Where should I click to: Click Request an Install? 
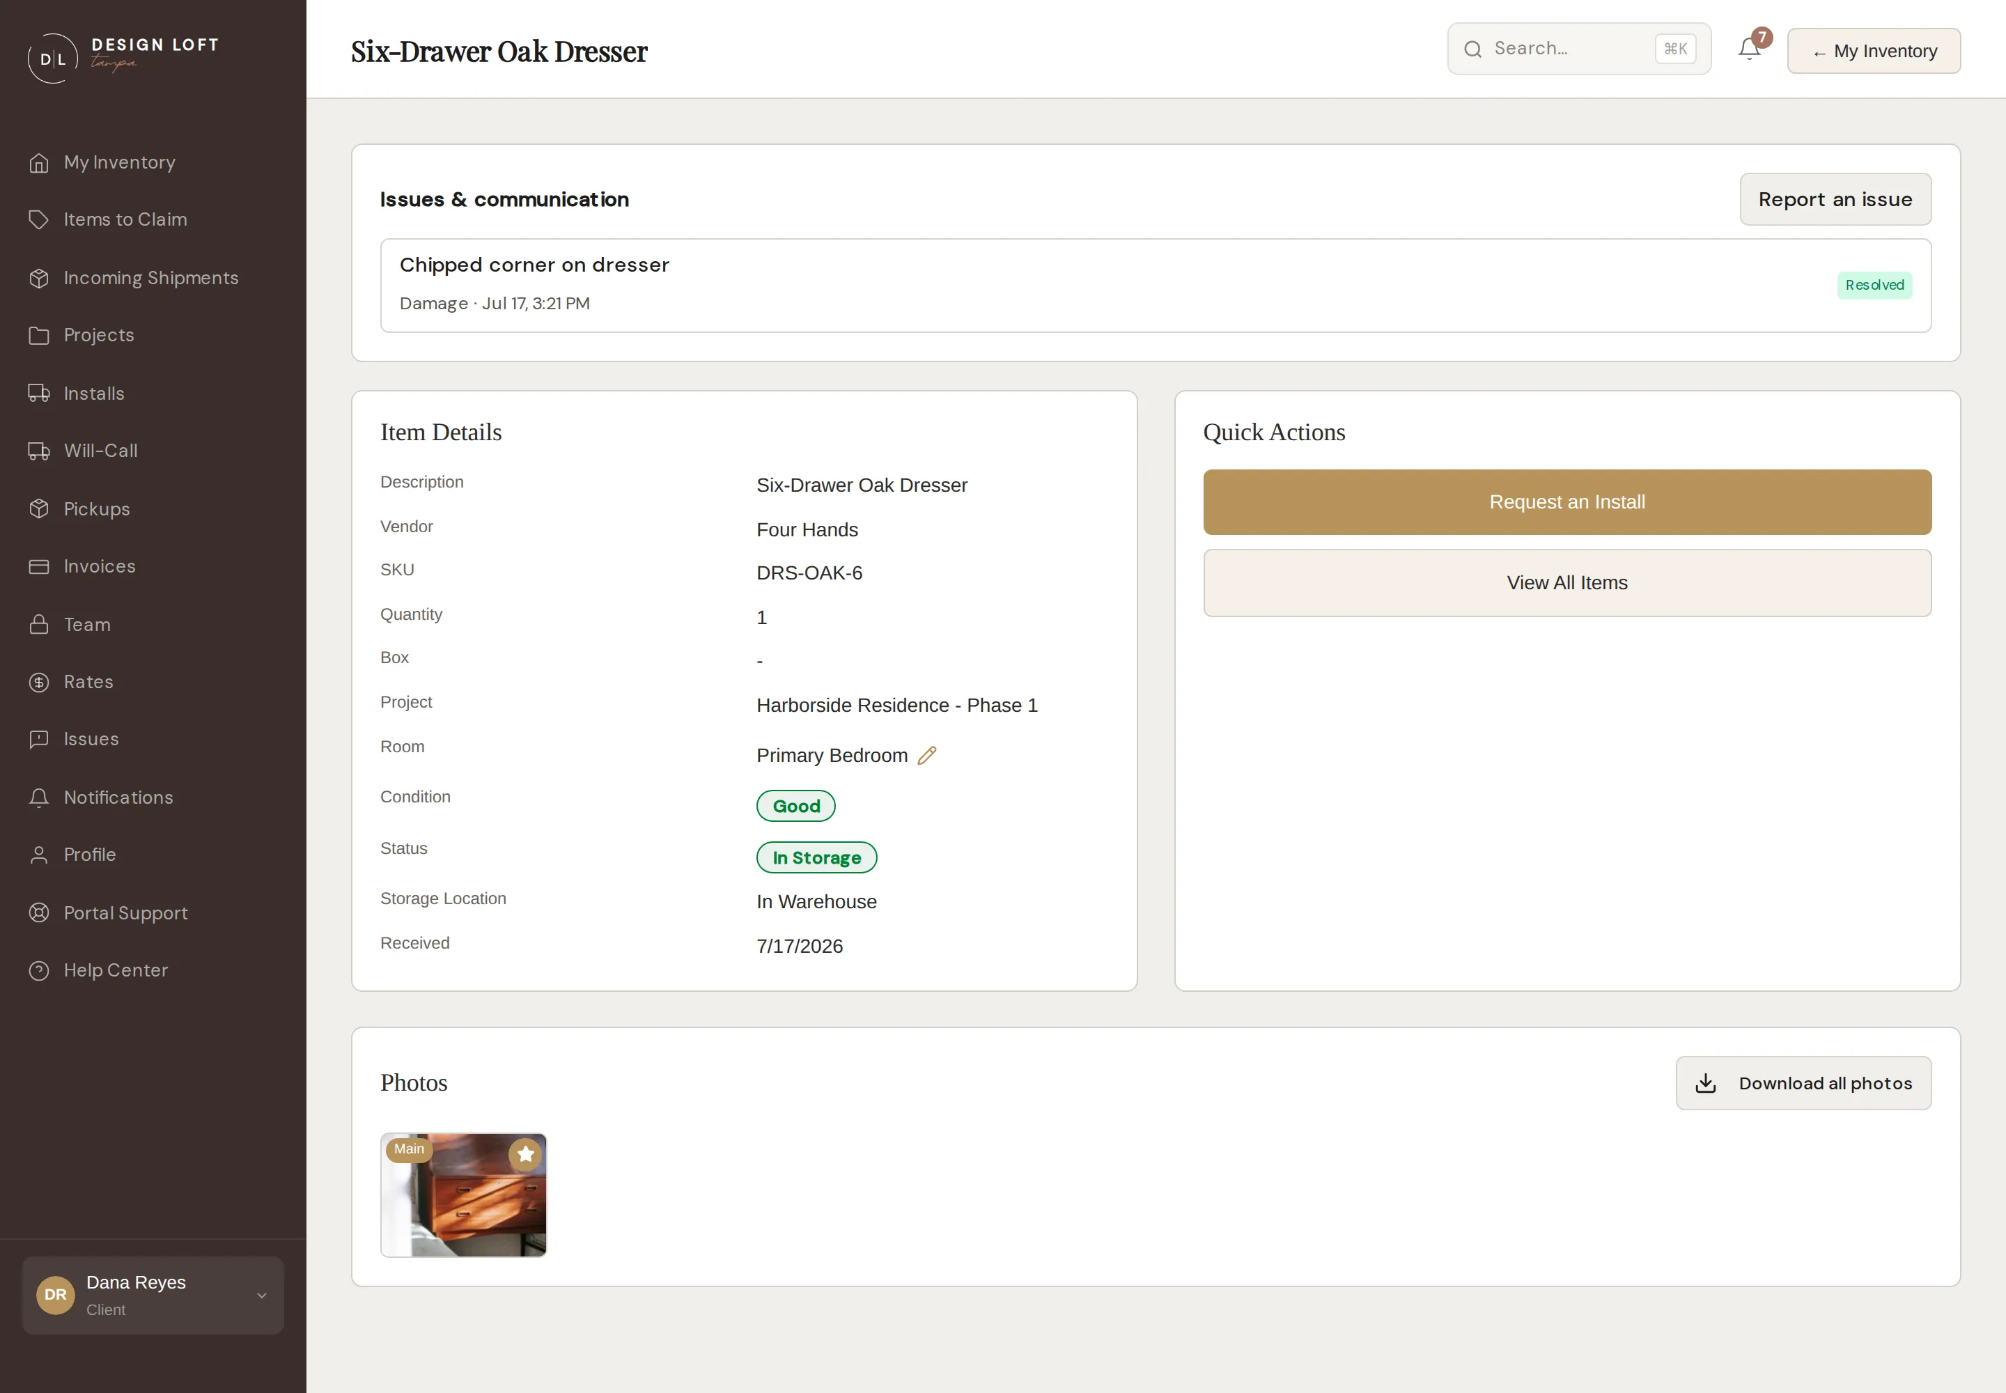click(1567, 502)
